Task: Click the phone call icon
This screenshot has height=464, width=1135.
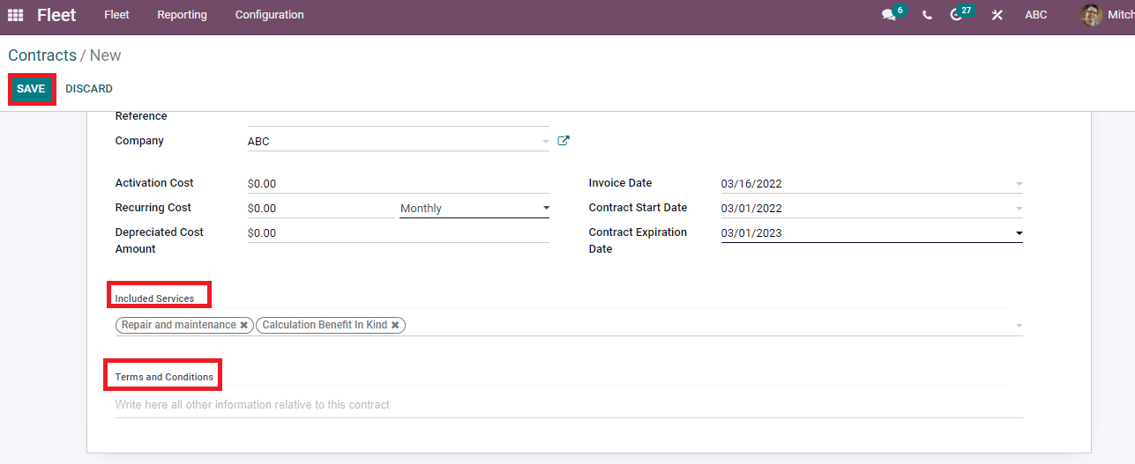Action: [x=927, y=15]
